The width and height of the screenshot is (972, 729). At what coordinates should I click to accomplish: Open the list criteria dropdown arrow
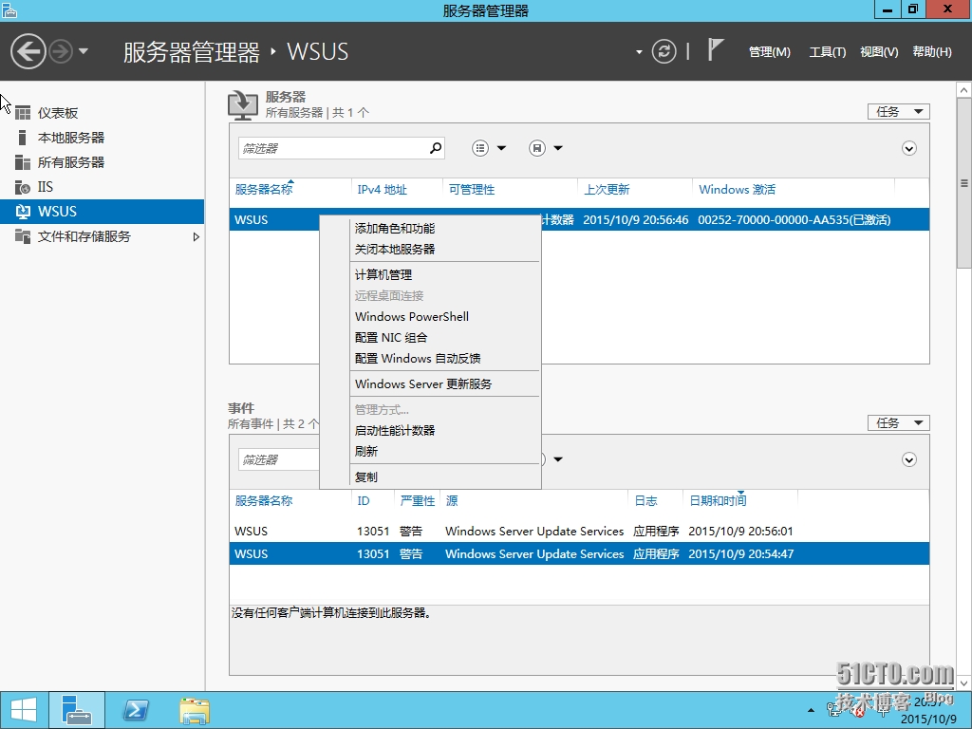501,148
